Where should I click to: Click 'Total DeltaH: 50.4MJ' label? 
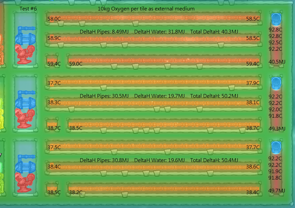tap(214, 160)
